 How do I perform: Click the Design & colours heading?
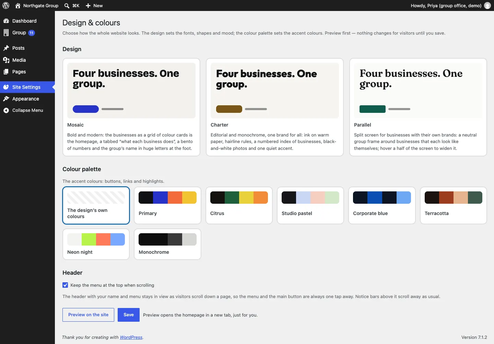[91, 23]
